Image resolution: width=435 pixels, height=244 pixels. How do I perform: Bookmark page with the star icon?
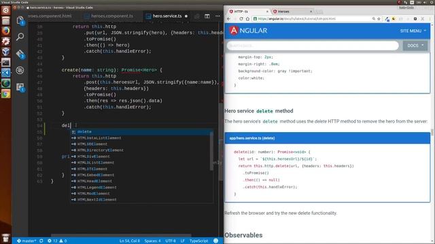click(379, 18)
